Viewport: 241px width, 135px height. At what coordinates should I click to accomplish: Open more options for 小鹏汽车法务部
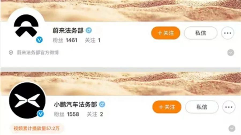coord(229,107)
